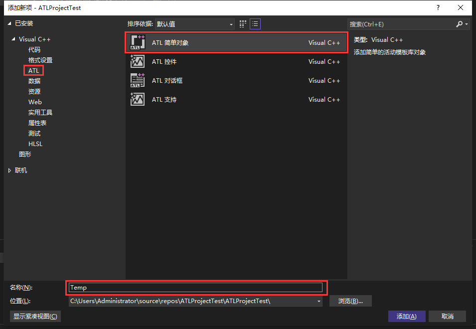Select the 数据 category
Screen dimensions: 476x329
tap(34, 81)
